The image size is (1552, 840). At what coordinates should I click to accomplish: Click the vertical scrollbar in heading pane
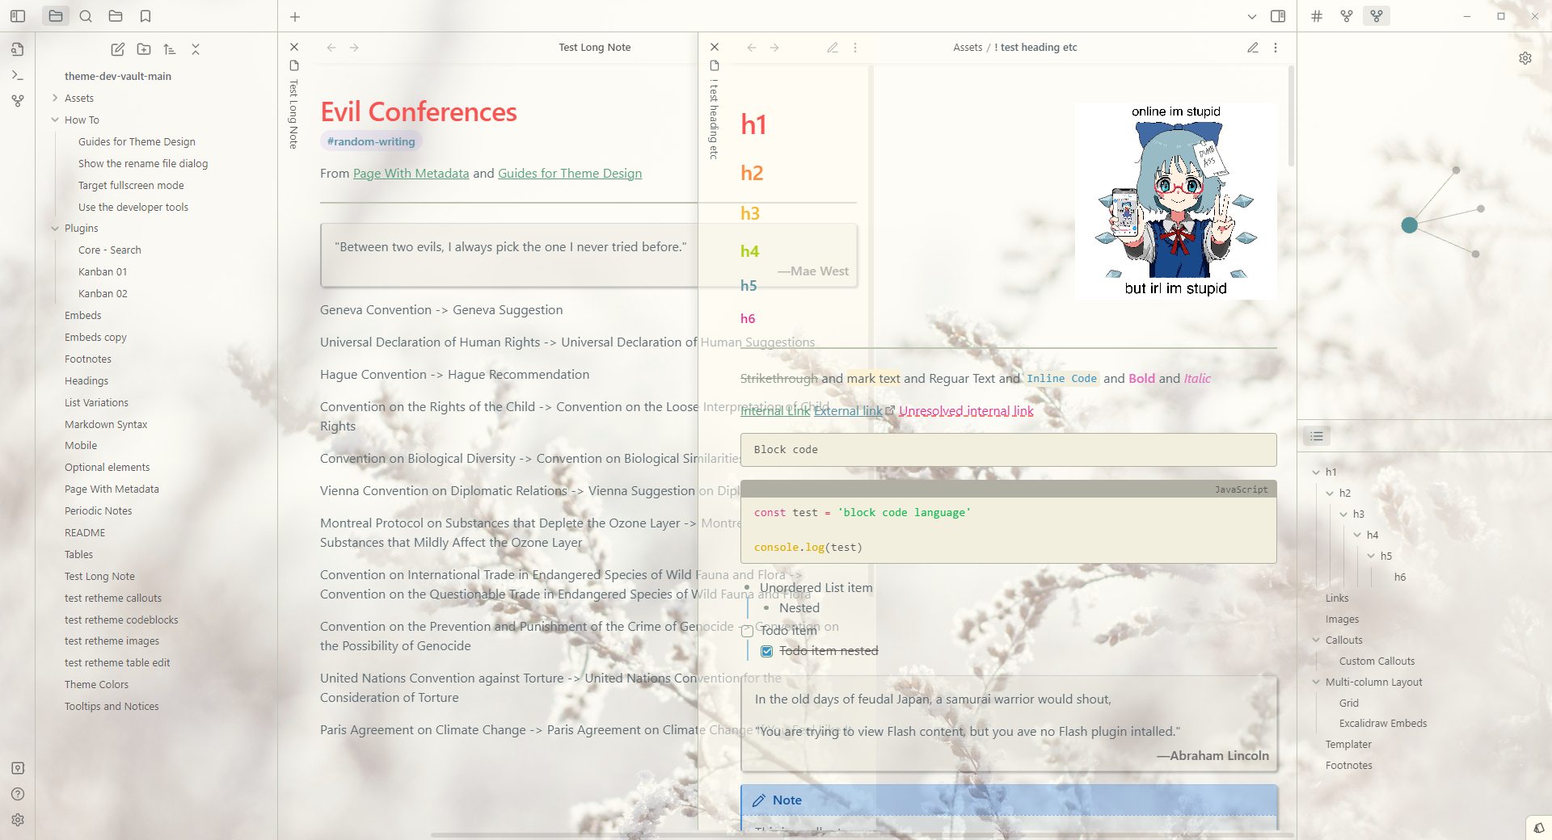(x=1291, y=117)
